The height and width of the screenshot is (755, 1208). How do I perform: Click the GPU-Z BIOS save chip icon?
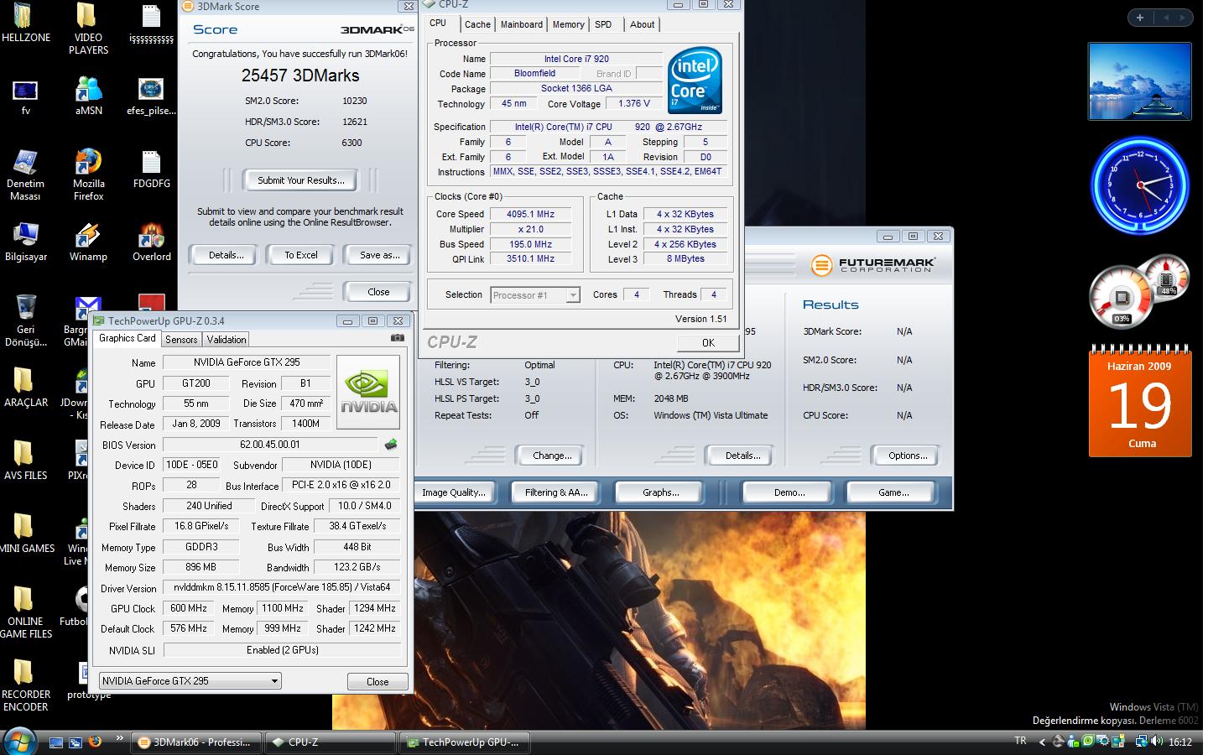pos(390,445)
